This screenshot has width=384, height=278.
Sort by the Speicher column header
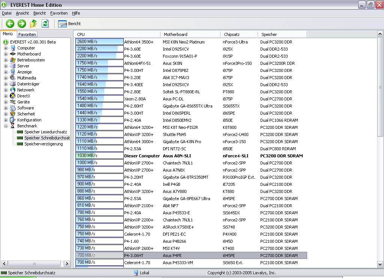[282, 34]
